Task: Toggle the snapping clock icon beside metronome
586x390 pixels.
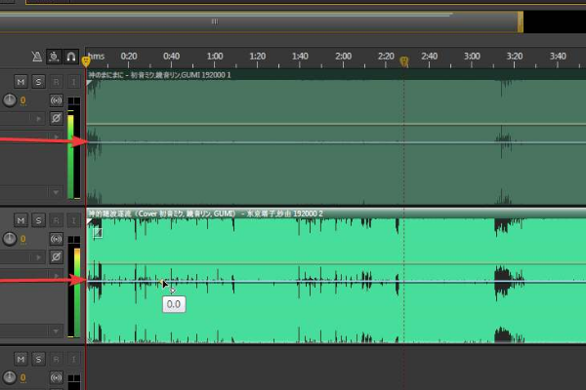Action: (x=54, y=57)
